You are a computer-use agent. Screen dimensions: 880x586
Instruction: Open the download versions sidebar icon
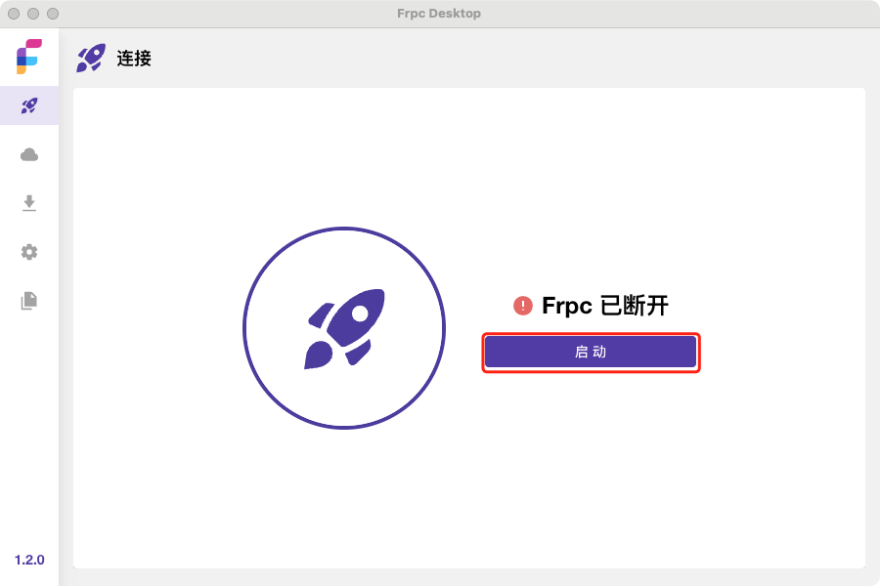point(29,203)
